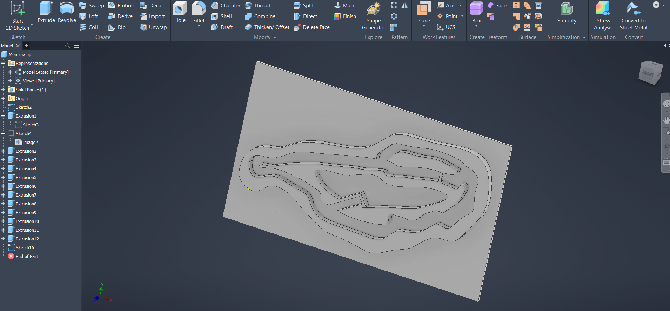Screen dimensions: 670x311
Task: Create a work Point
Action: (447, 16)
